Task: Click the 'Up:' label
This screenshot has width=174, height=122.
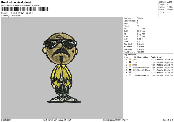Action: pos(125,34)
